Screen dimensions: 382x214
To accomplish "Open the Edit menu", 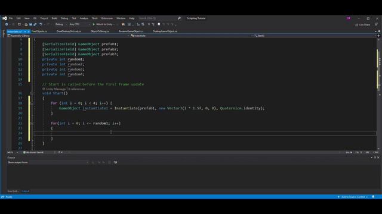I will tap(19, 18).
